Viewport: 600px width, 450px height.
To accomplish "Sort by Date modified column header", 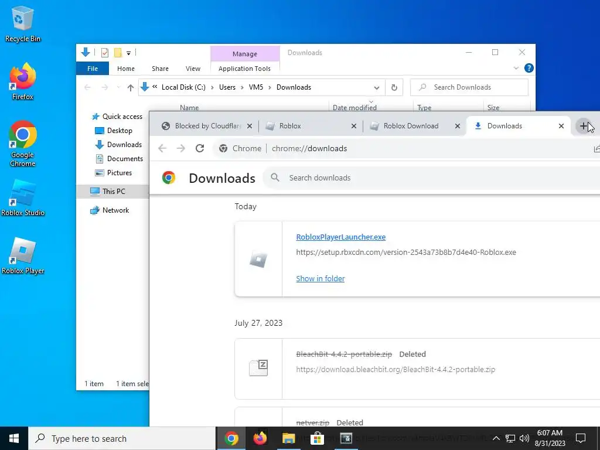I will pos(354,108).
